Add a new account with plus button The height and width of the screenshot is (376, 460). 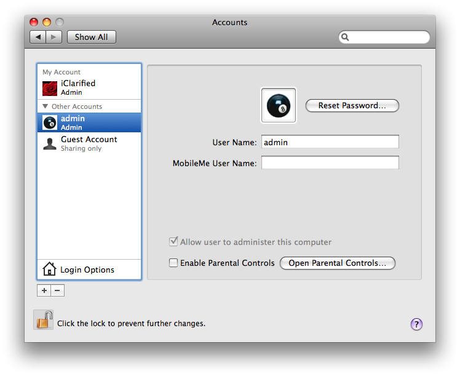44,290
